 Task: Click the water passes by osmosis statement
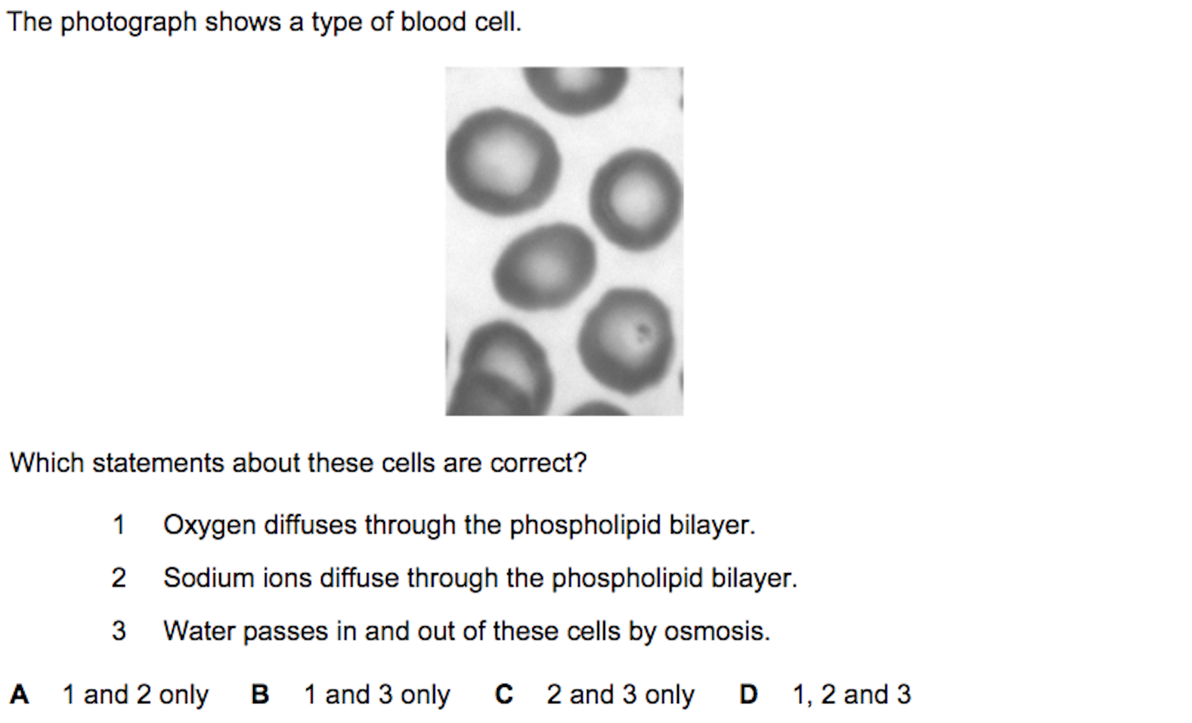click(x=467, y=631)
